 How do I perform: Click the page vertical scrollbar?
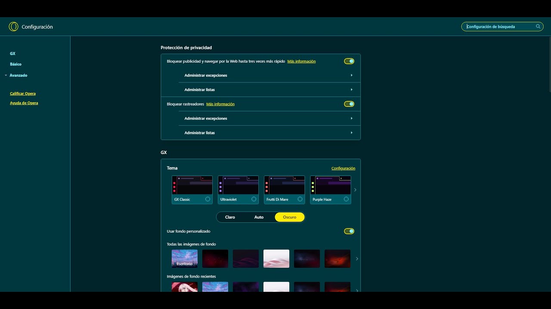coord(549,64)
